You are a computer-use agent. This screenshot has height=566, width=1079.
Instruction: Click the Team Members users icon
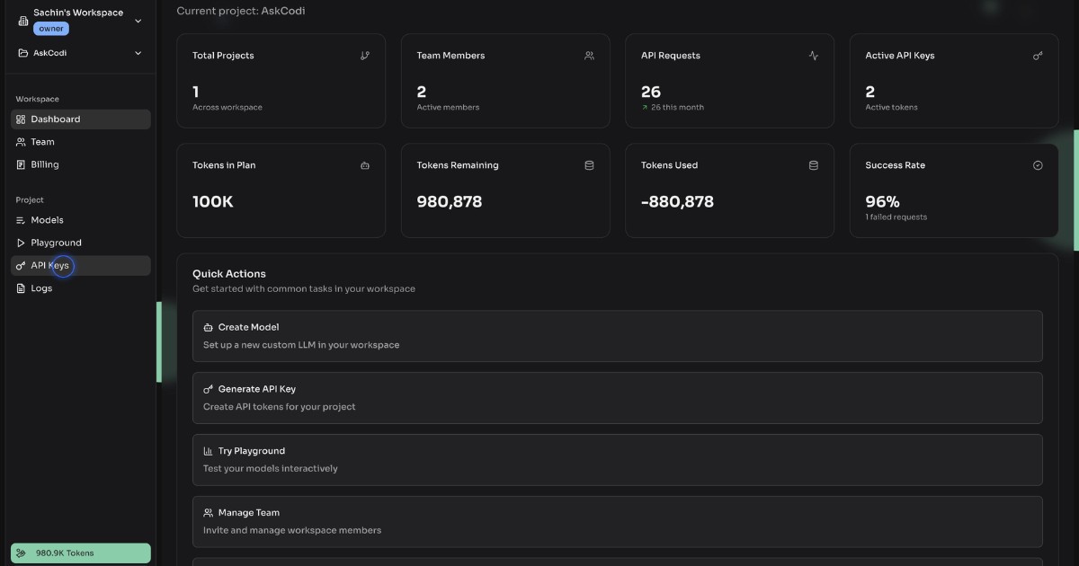[x=589, y=56]
